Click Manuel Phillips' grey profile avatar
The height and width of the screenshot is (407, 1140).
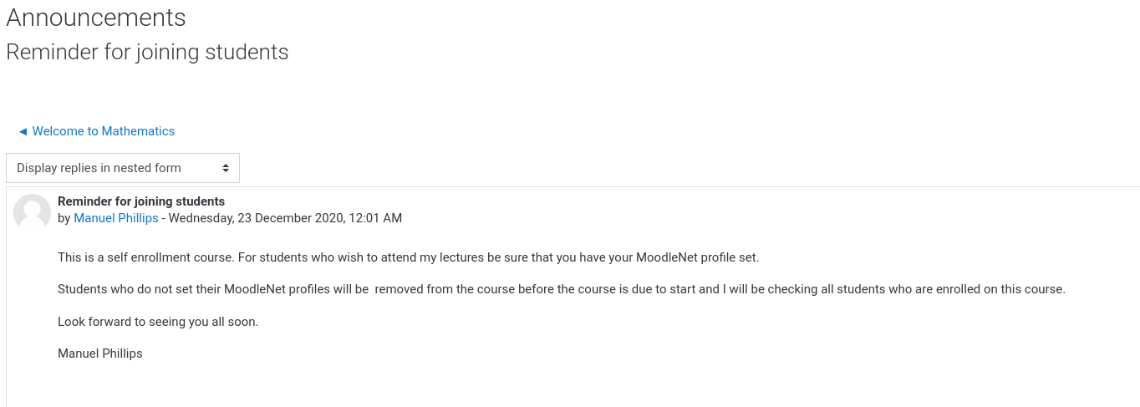click(x=33, y=212)
